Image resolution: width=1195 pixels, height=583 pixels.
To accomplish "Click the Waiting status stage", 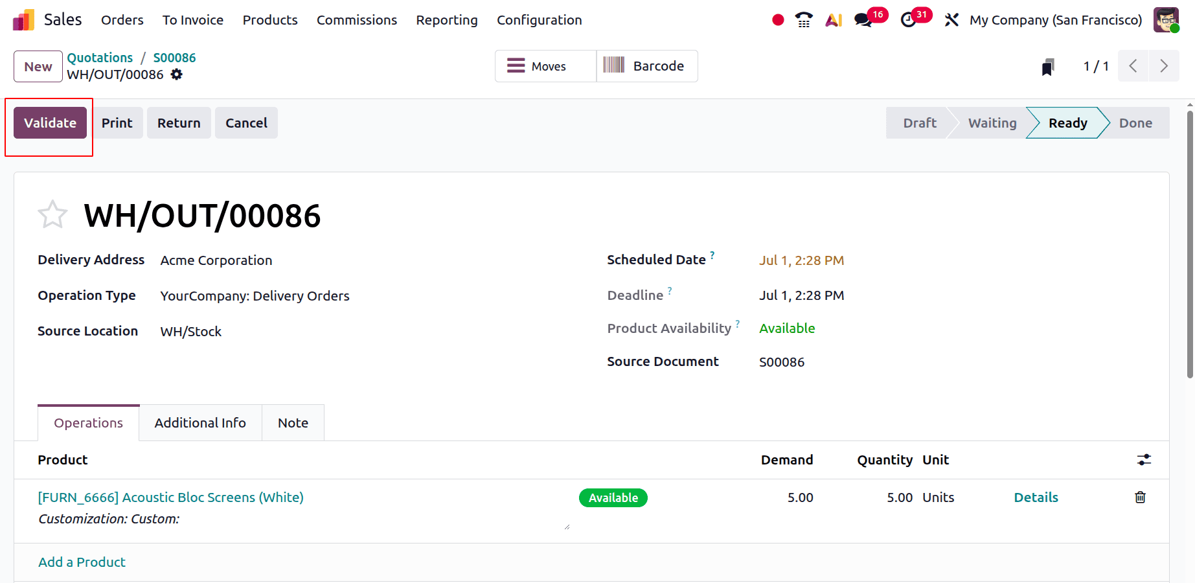I will [x=992, y=123].
